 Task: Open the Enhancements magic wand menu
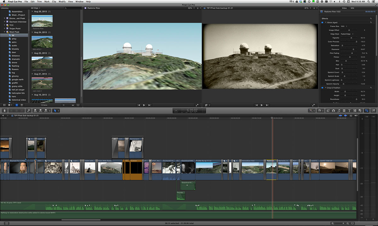coord(312,110)
